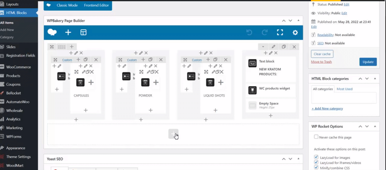Select the All categories tab
Image resolution: width=386 pixels, height=170 pixels.
pyautogui.click(x=323, y=89)
